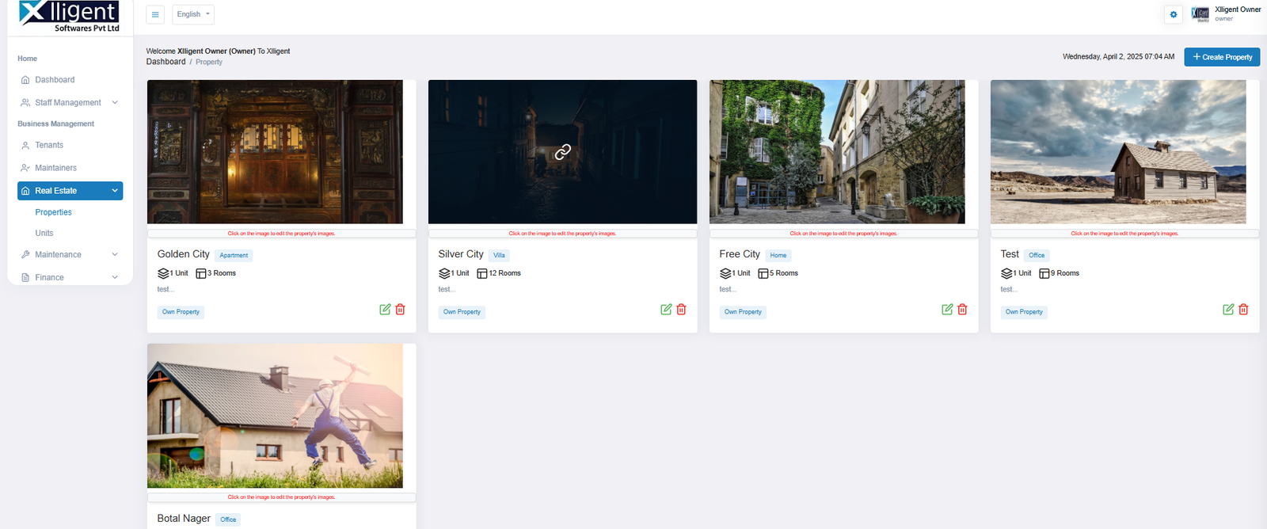Delete the Golden City property
This screenshot has width=1267, height=529.
401,310
